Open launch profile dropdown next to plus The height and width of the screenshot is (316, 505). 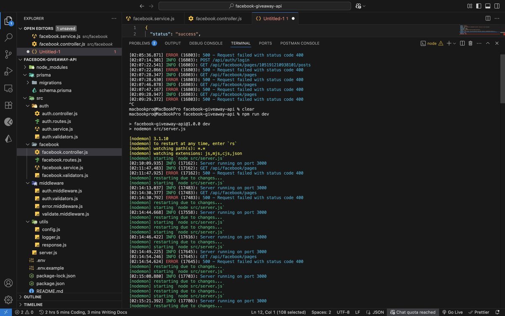(x=454, y=43)
